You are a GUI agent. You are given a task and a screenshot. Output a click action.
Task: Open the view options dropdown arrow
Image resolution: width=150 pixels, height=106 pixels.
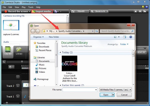click(119, 37)
